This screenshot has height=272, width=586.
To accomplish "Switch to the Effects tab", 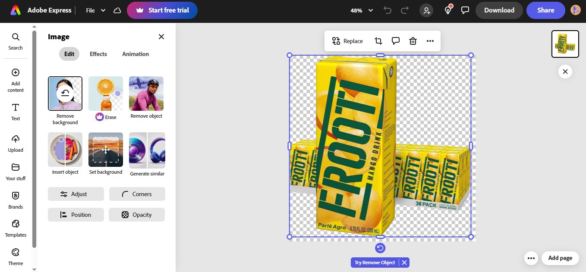I will pyautogui.click(x=98, y=54).
